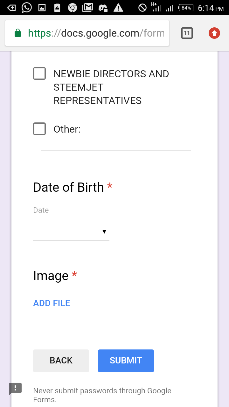Click the Date picker field
The height and width of the screenshot is (407, 229).
(x=67, y=232)
